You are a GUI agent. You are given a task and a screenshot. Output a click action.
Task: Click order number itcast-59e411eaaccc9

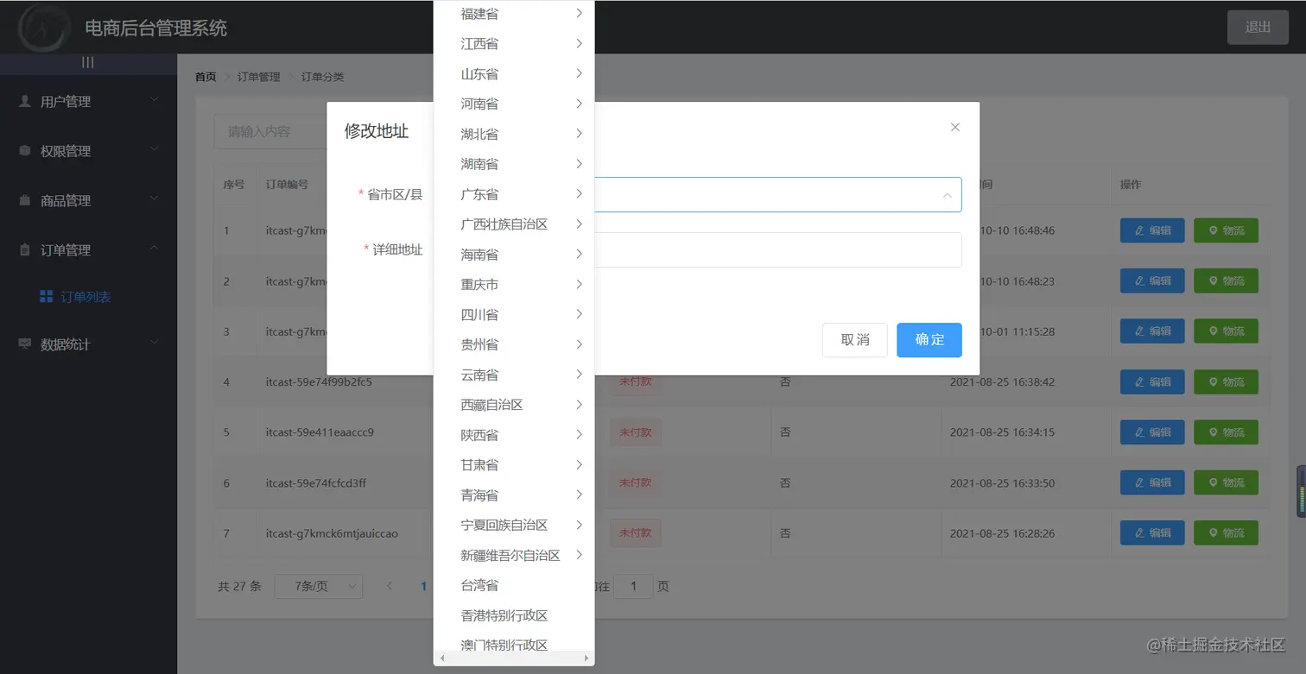pyautogui.click(x=320, y=432)
